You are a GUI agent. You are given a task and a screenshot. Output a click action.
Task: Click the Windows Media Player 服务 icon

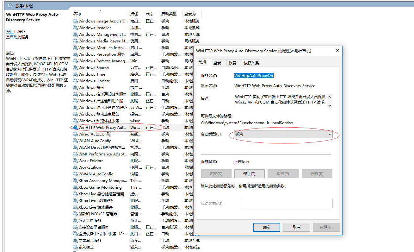coord(75,41)
